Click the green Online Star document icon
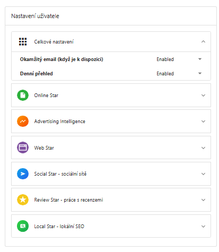 23,95
